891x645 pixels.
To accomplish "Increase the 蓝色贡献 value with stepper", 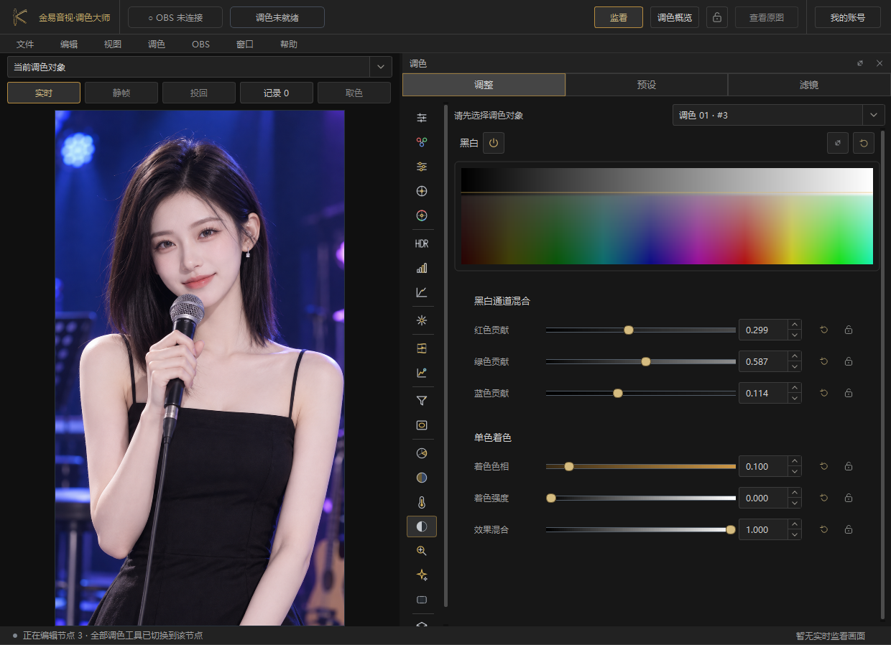I will click(795, 389).
